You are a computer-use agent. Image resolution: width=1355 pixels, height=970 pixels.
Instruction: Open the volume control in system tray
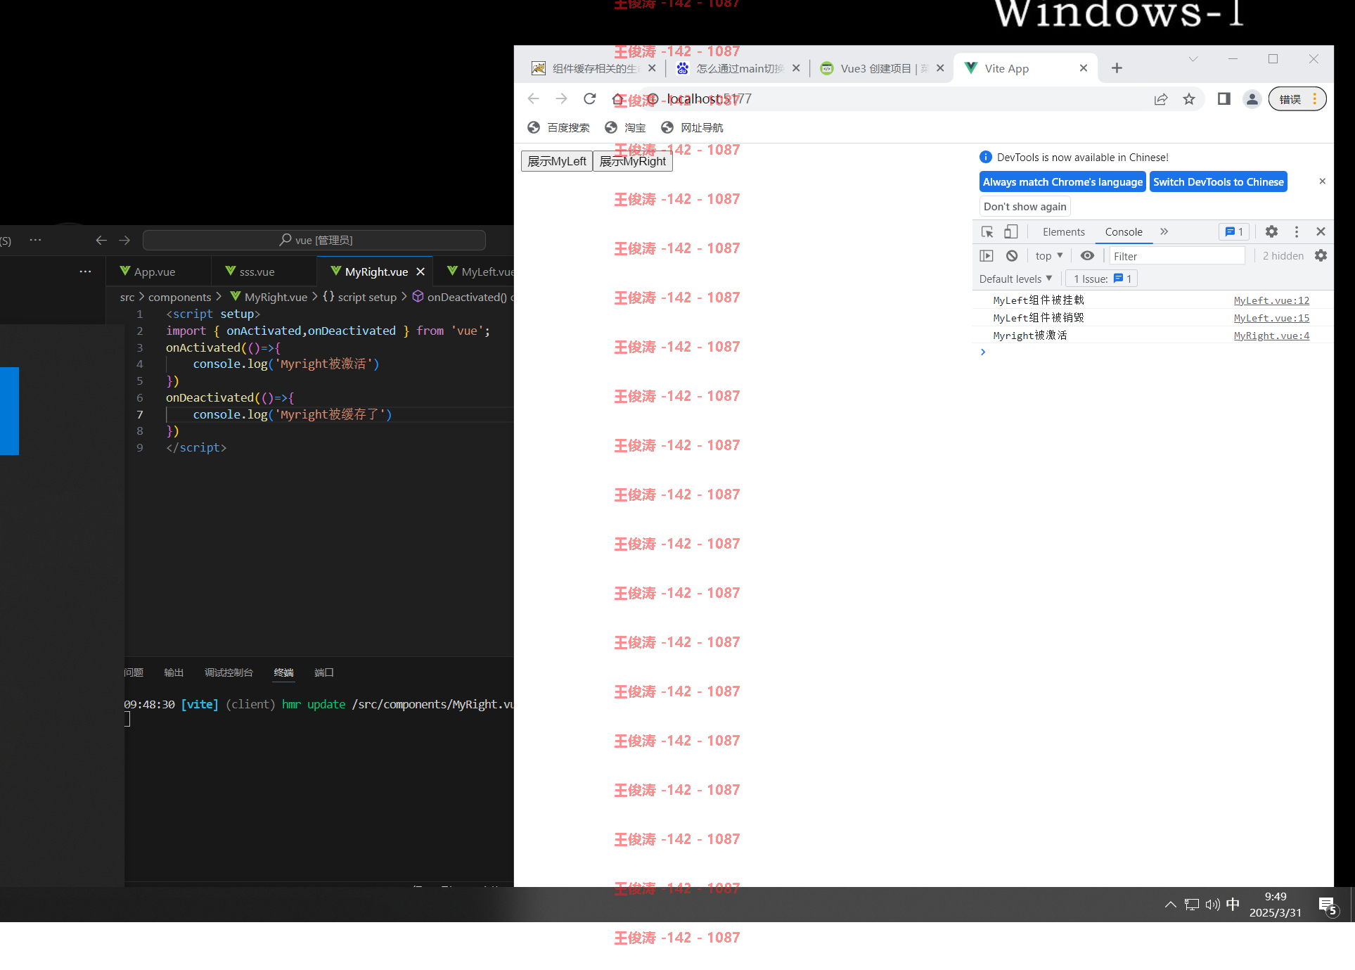pos(1212,905)
